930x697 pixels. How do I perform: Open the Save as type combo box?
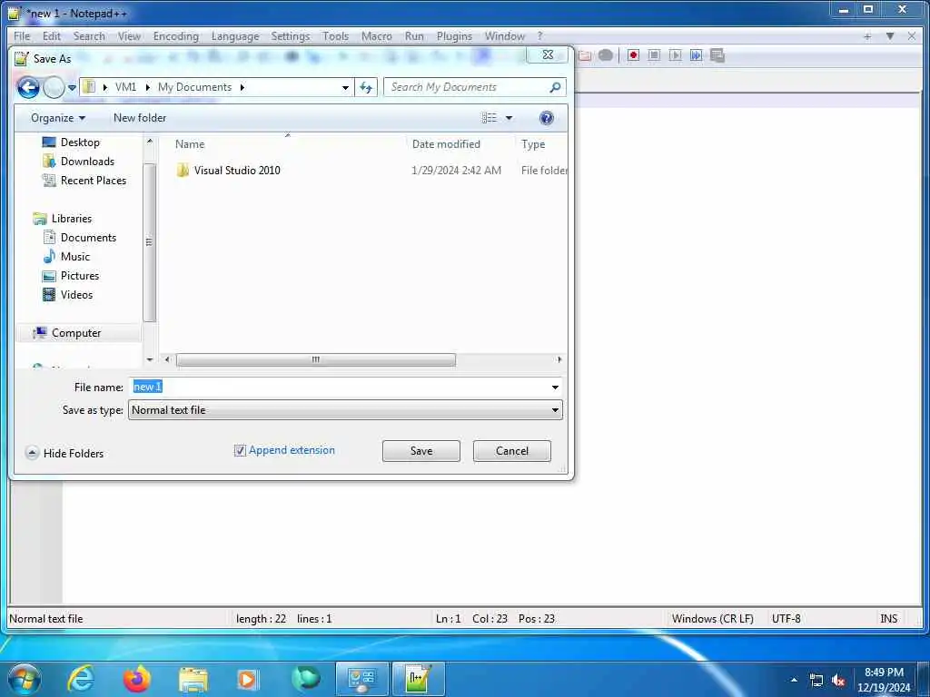(345, 410)
